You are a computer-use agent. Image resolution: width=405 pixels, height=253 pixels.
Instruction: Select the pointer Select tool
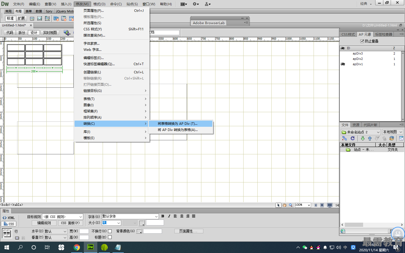click(x=278, y=205)
